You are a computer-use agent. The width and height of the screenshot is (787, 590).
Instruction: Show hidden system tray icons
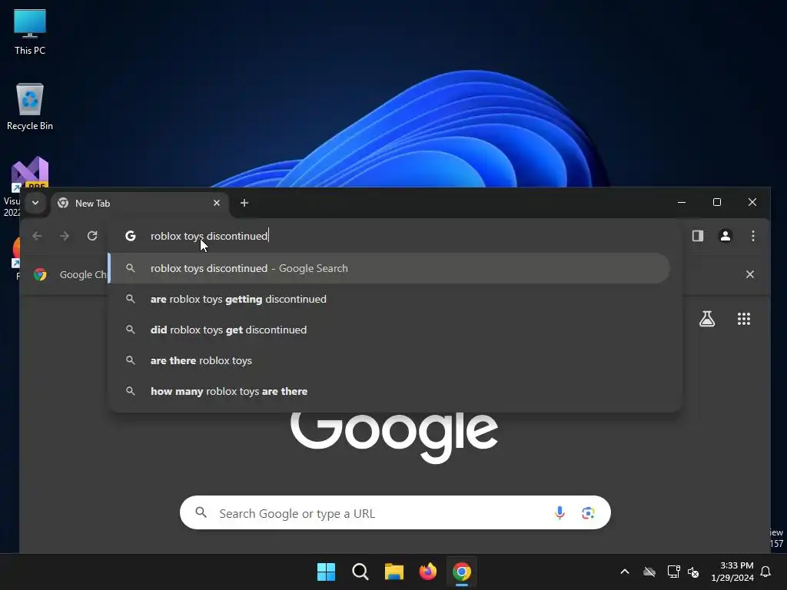[x=625, y=572]
